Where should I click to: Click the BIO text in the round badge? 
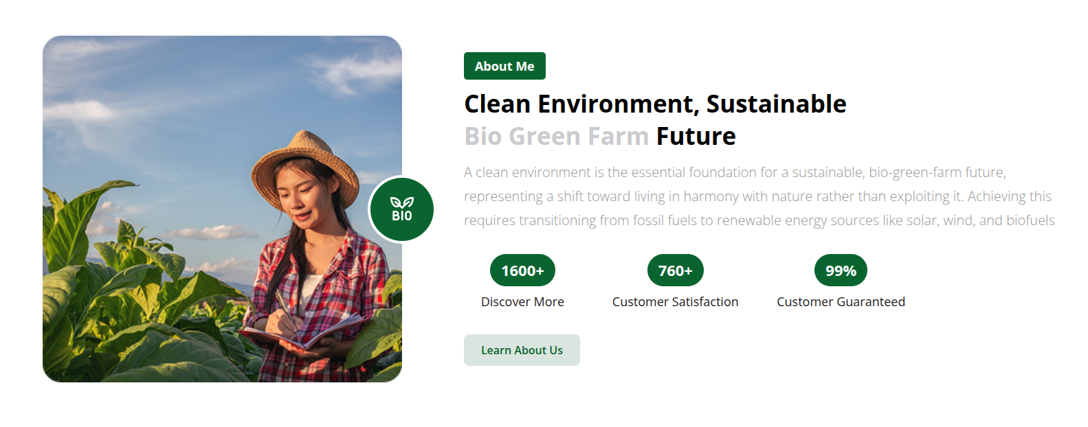pos(401,216)
